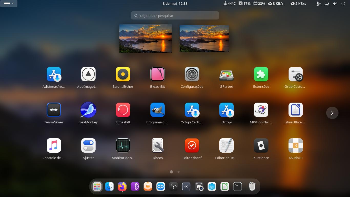Open the video player dock icon
The image size is (350, 197).
(186, 186)
